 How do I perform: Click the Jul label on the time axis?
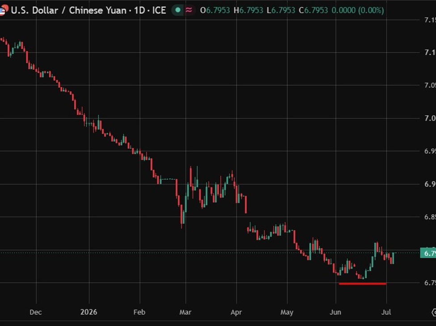(x=386, y=312)
